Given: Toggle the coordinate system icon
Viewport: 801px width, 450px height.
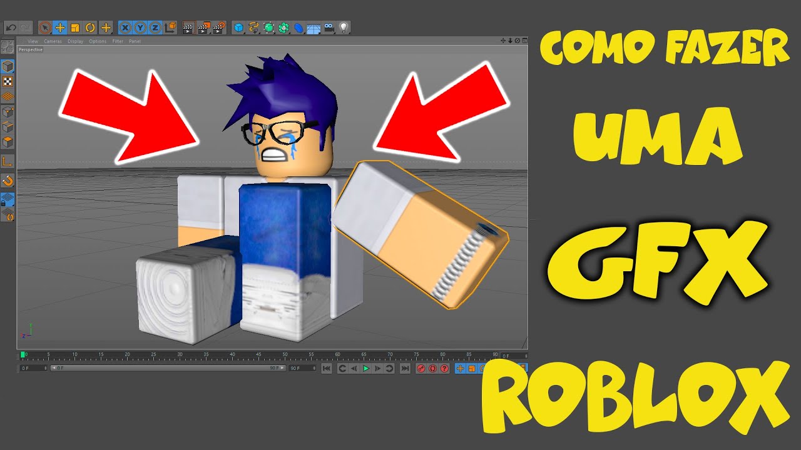Looking at the screenshot, I should tap(170, 27).
